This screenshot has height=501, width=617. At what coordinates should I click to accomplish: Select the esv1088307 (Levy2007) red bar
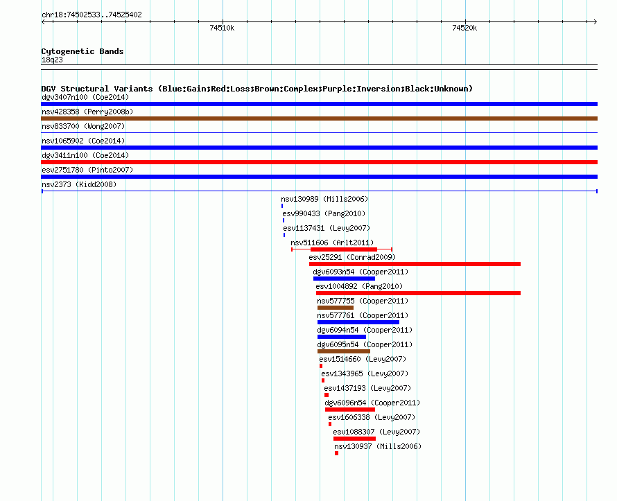354,439
